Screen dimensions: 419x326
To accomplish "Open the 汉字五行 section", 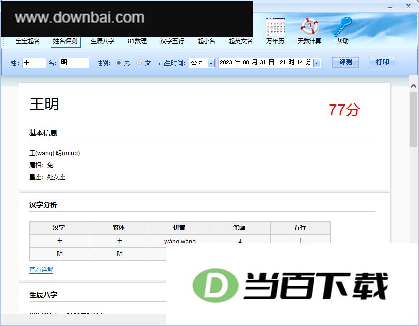I will [x=172, y=41].
